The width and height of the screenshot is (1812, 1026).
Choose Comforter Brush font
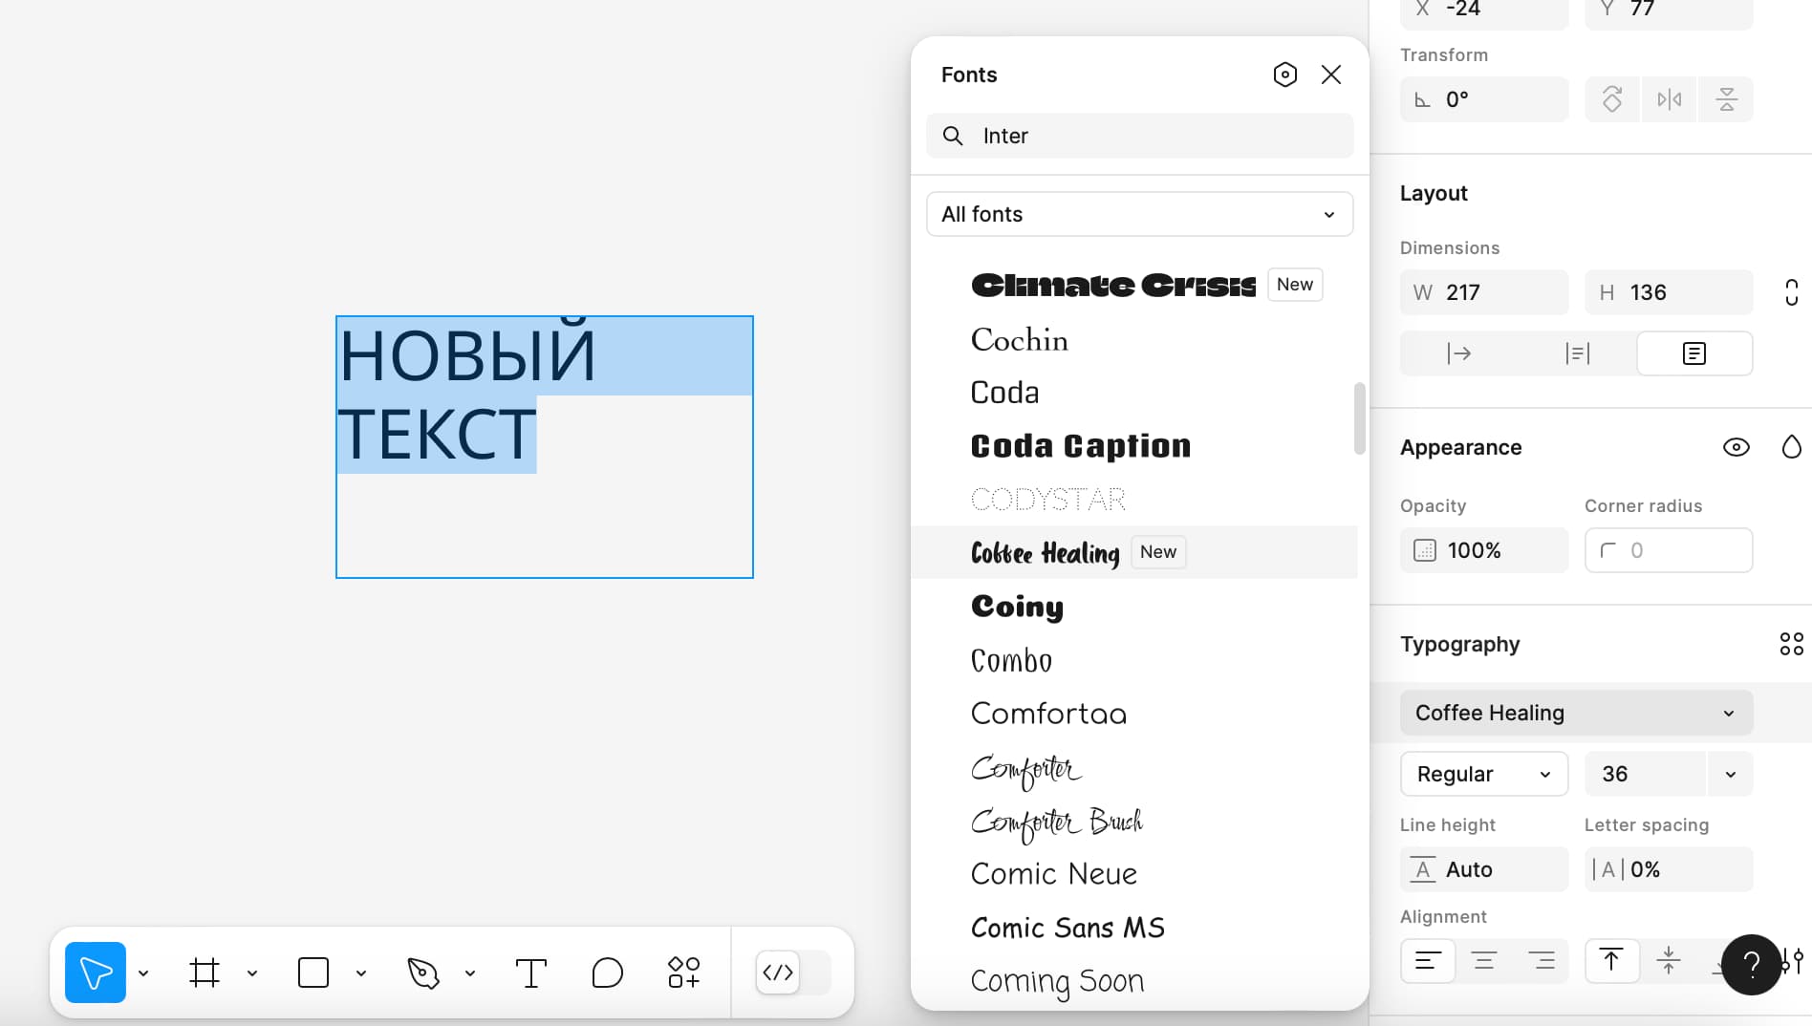tap(1134, 822)
